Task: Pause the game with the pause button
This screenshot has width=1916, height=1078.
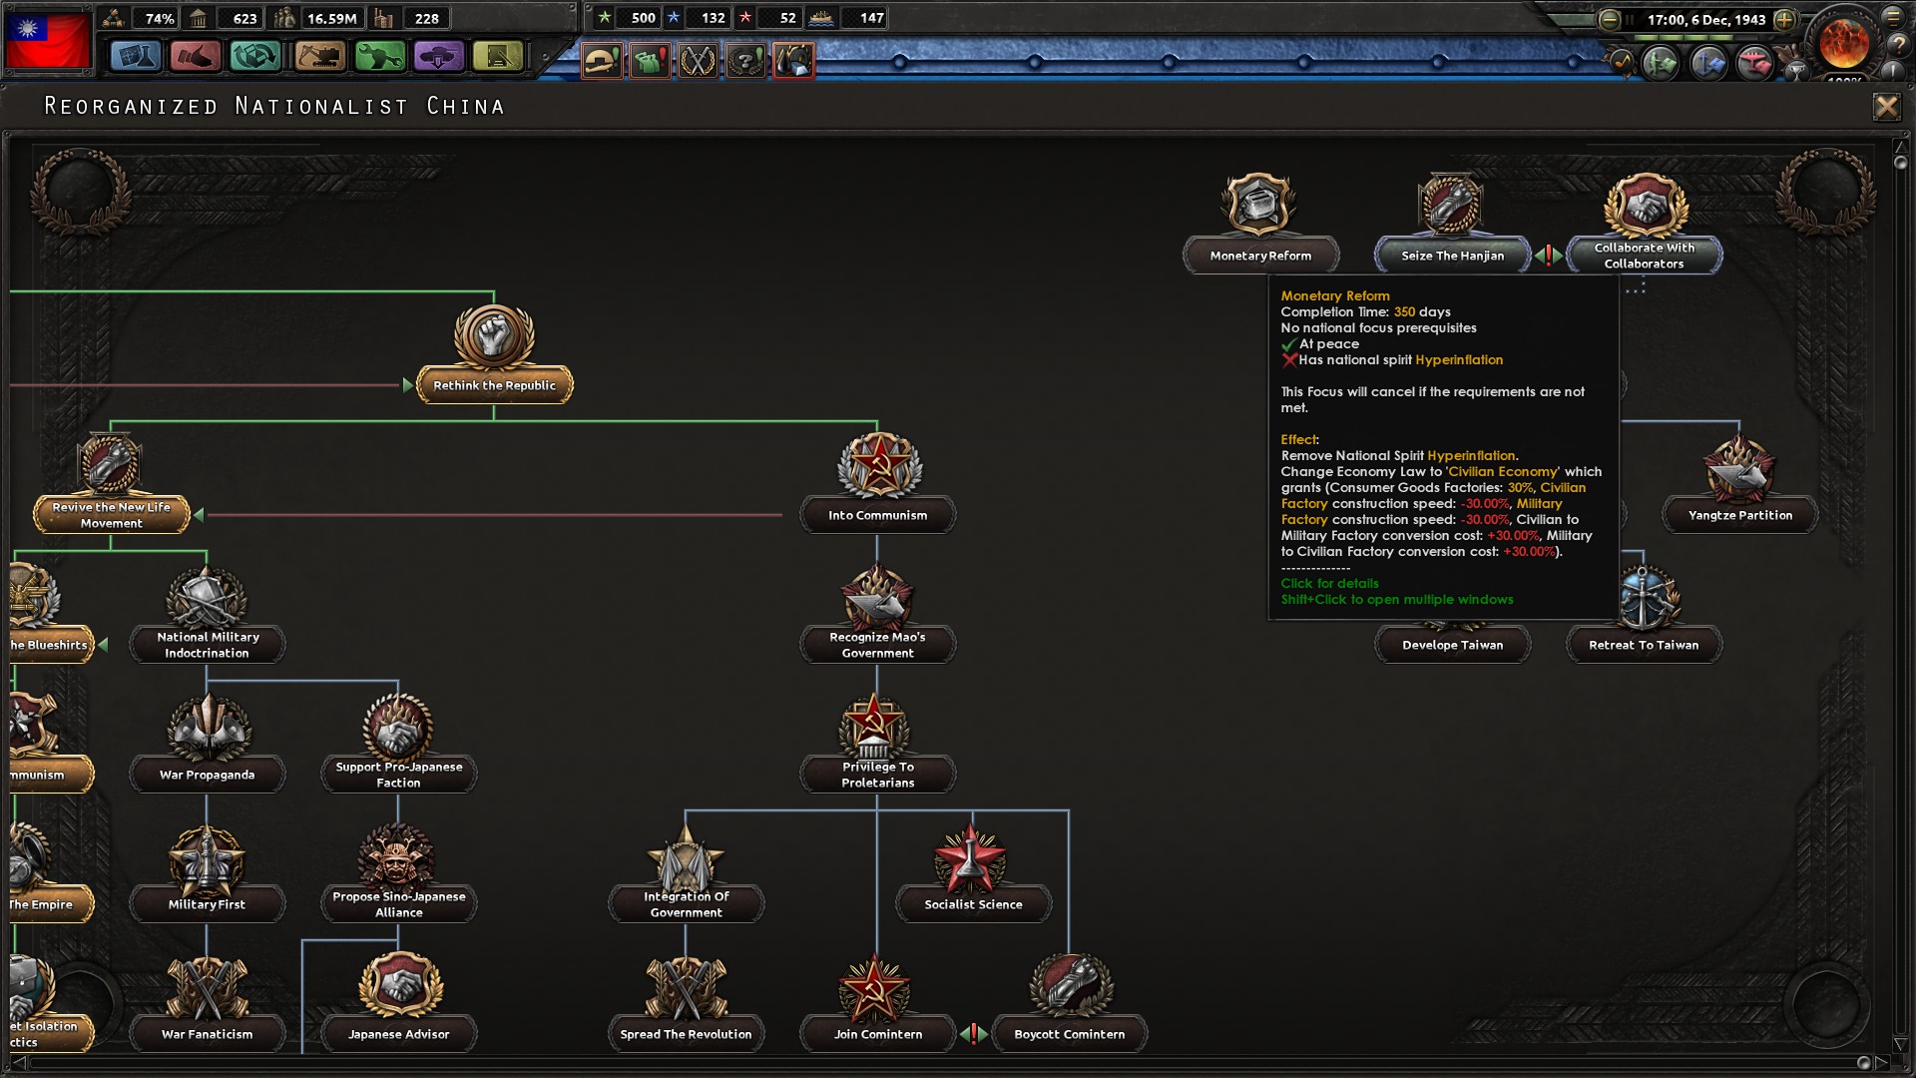Action: [x=1630, y=20]
